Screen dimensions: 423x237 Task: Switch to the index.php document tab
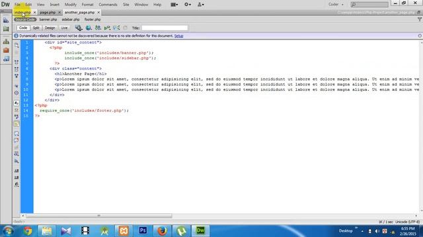22,13
